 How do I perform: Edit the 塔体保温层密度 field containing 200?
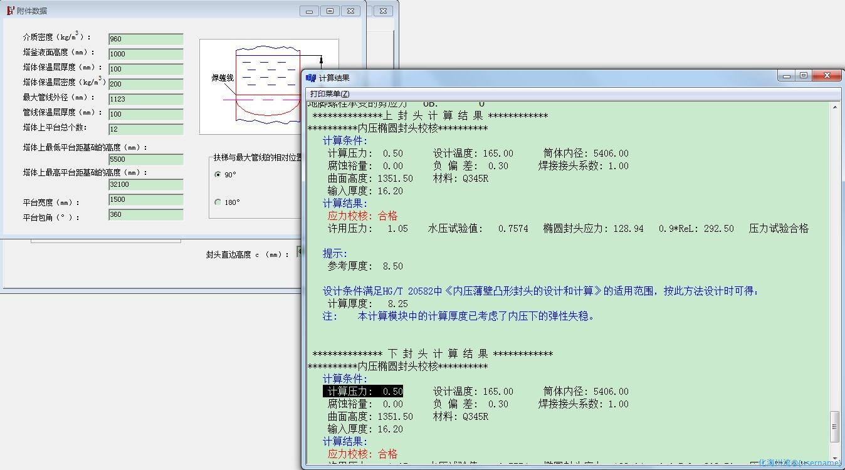click(x=146, y=84)
